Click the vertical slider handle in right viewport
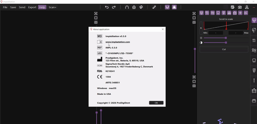This screenshot has width=257, height=124. pos(195,49)
